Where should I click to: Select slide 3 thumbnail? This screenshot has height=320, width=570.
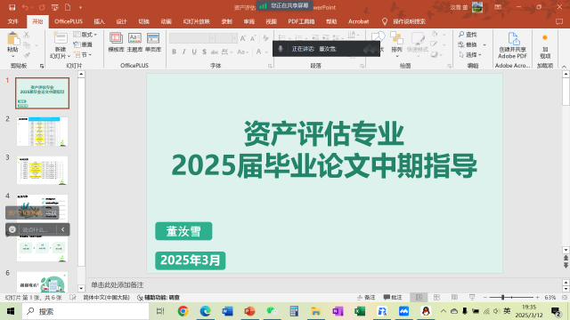pyautogui.click(x=42, y=170)
